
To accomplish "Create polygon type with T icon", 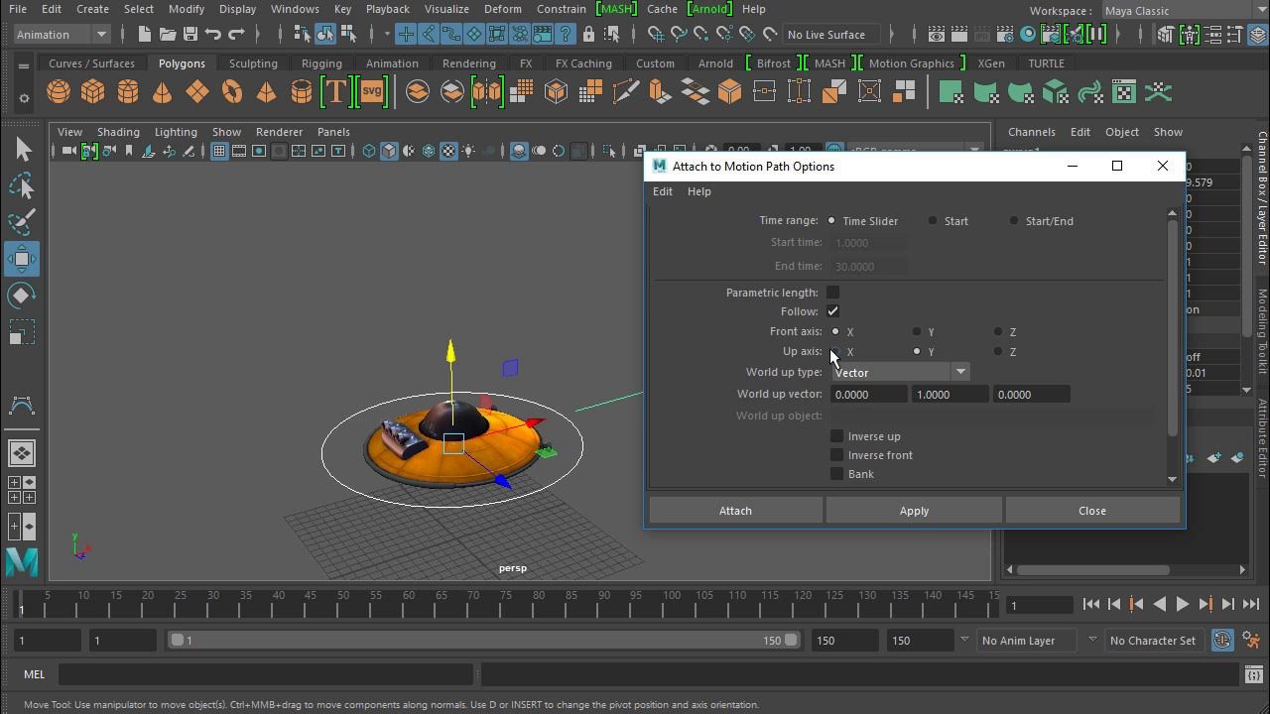I will (335, 93).
